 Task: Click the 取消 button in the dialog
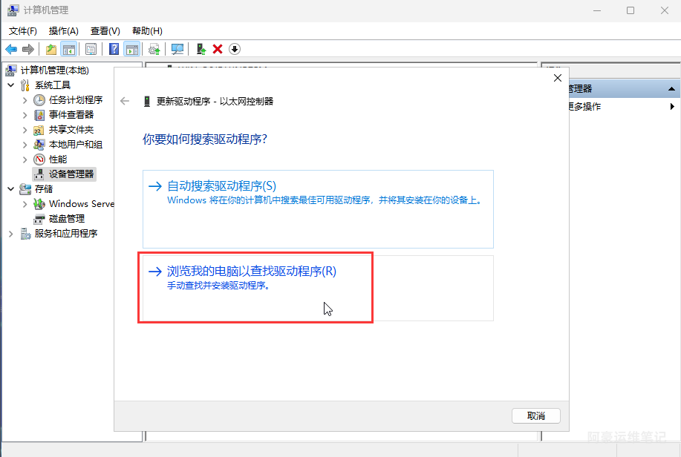click(x=535, y=415)
